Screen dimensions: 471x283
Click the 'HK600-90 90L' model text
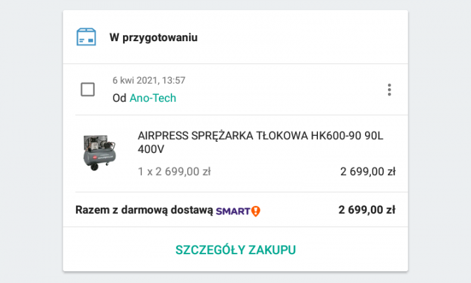click(346, 135)
